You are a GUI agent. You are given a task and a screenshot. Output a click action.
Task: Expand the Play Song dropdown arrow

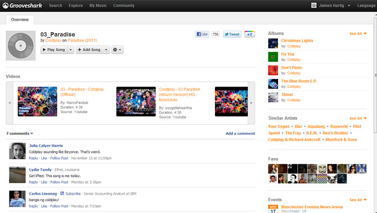pyautogui.click(x=71, y=49)
